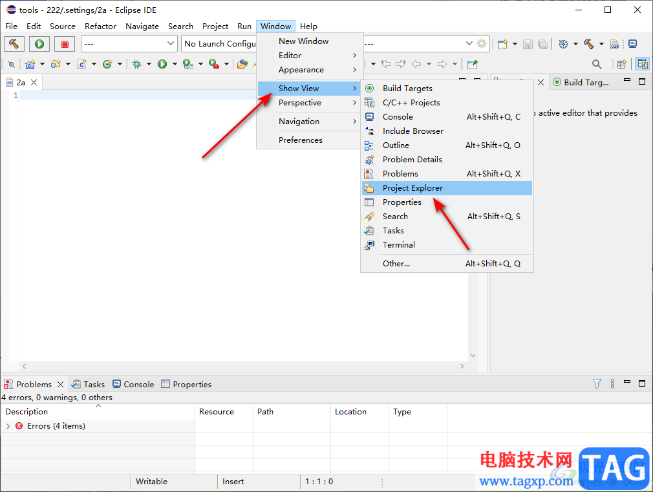This screenshot has height=492, width=653.
Task: Close the 2a editor tab
Action: 34,83
